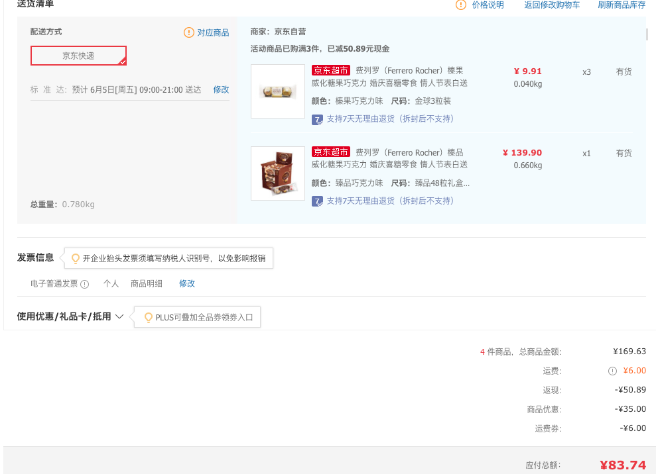Click lightbulb icon in PLUS coupon tip
Image resolution: width=656 pixels, height=474 pixels.
148,317
